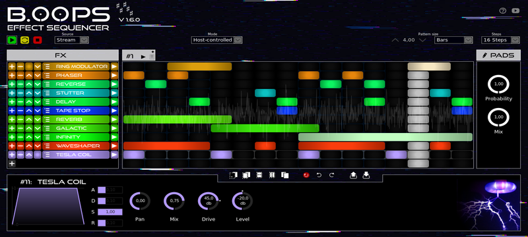Toggle Ring Modulator slot play arrow
The height and width of the screenshot is (237, 528).
[x=114, y=66]
